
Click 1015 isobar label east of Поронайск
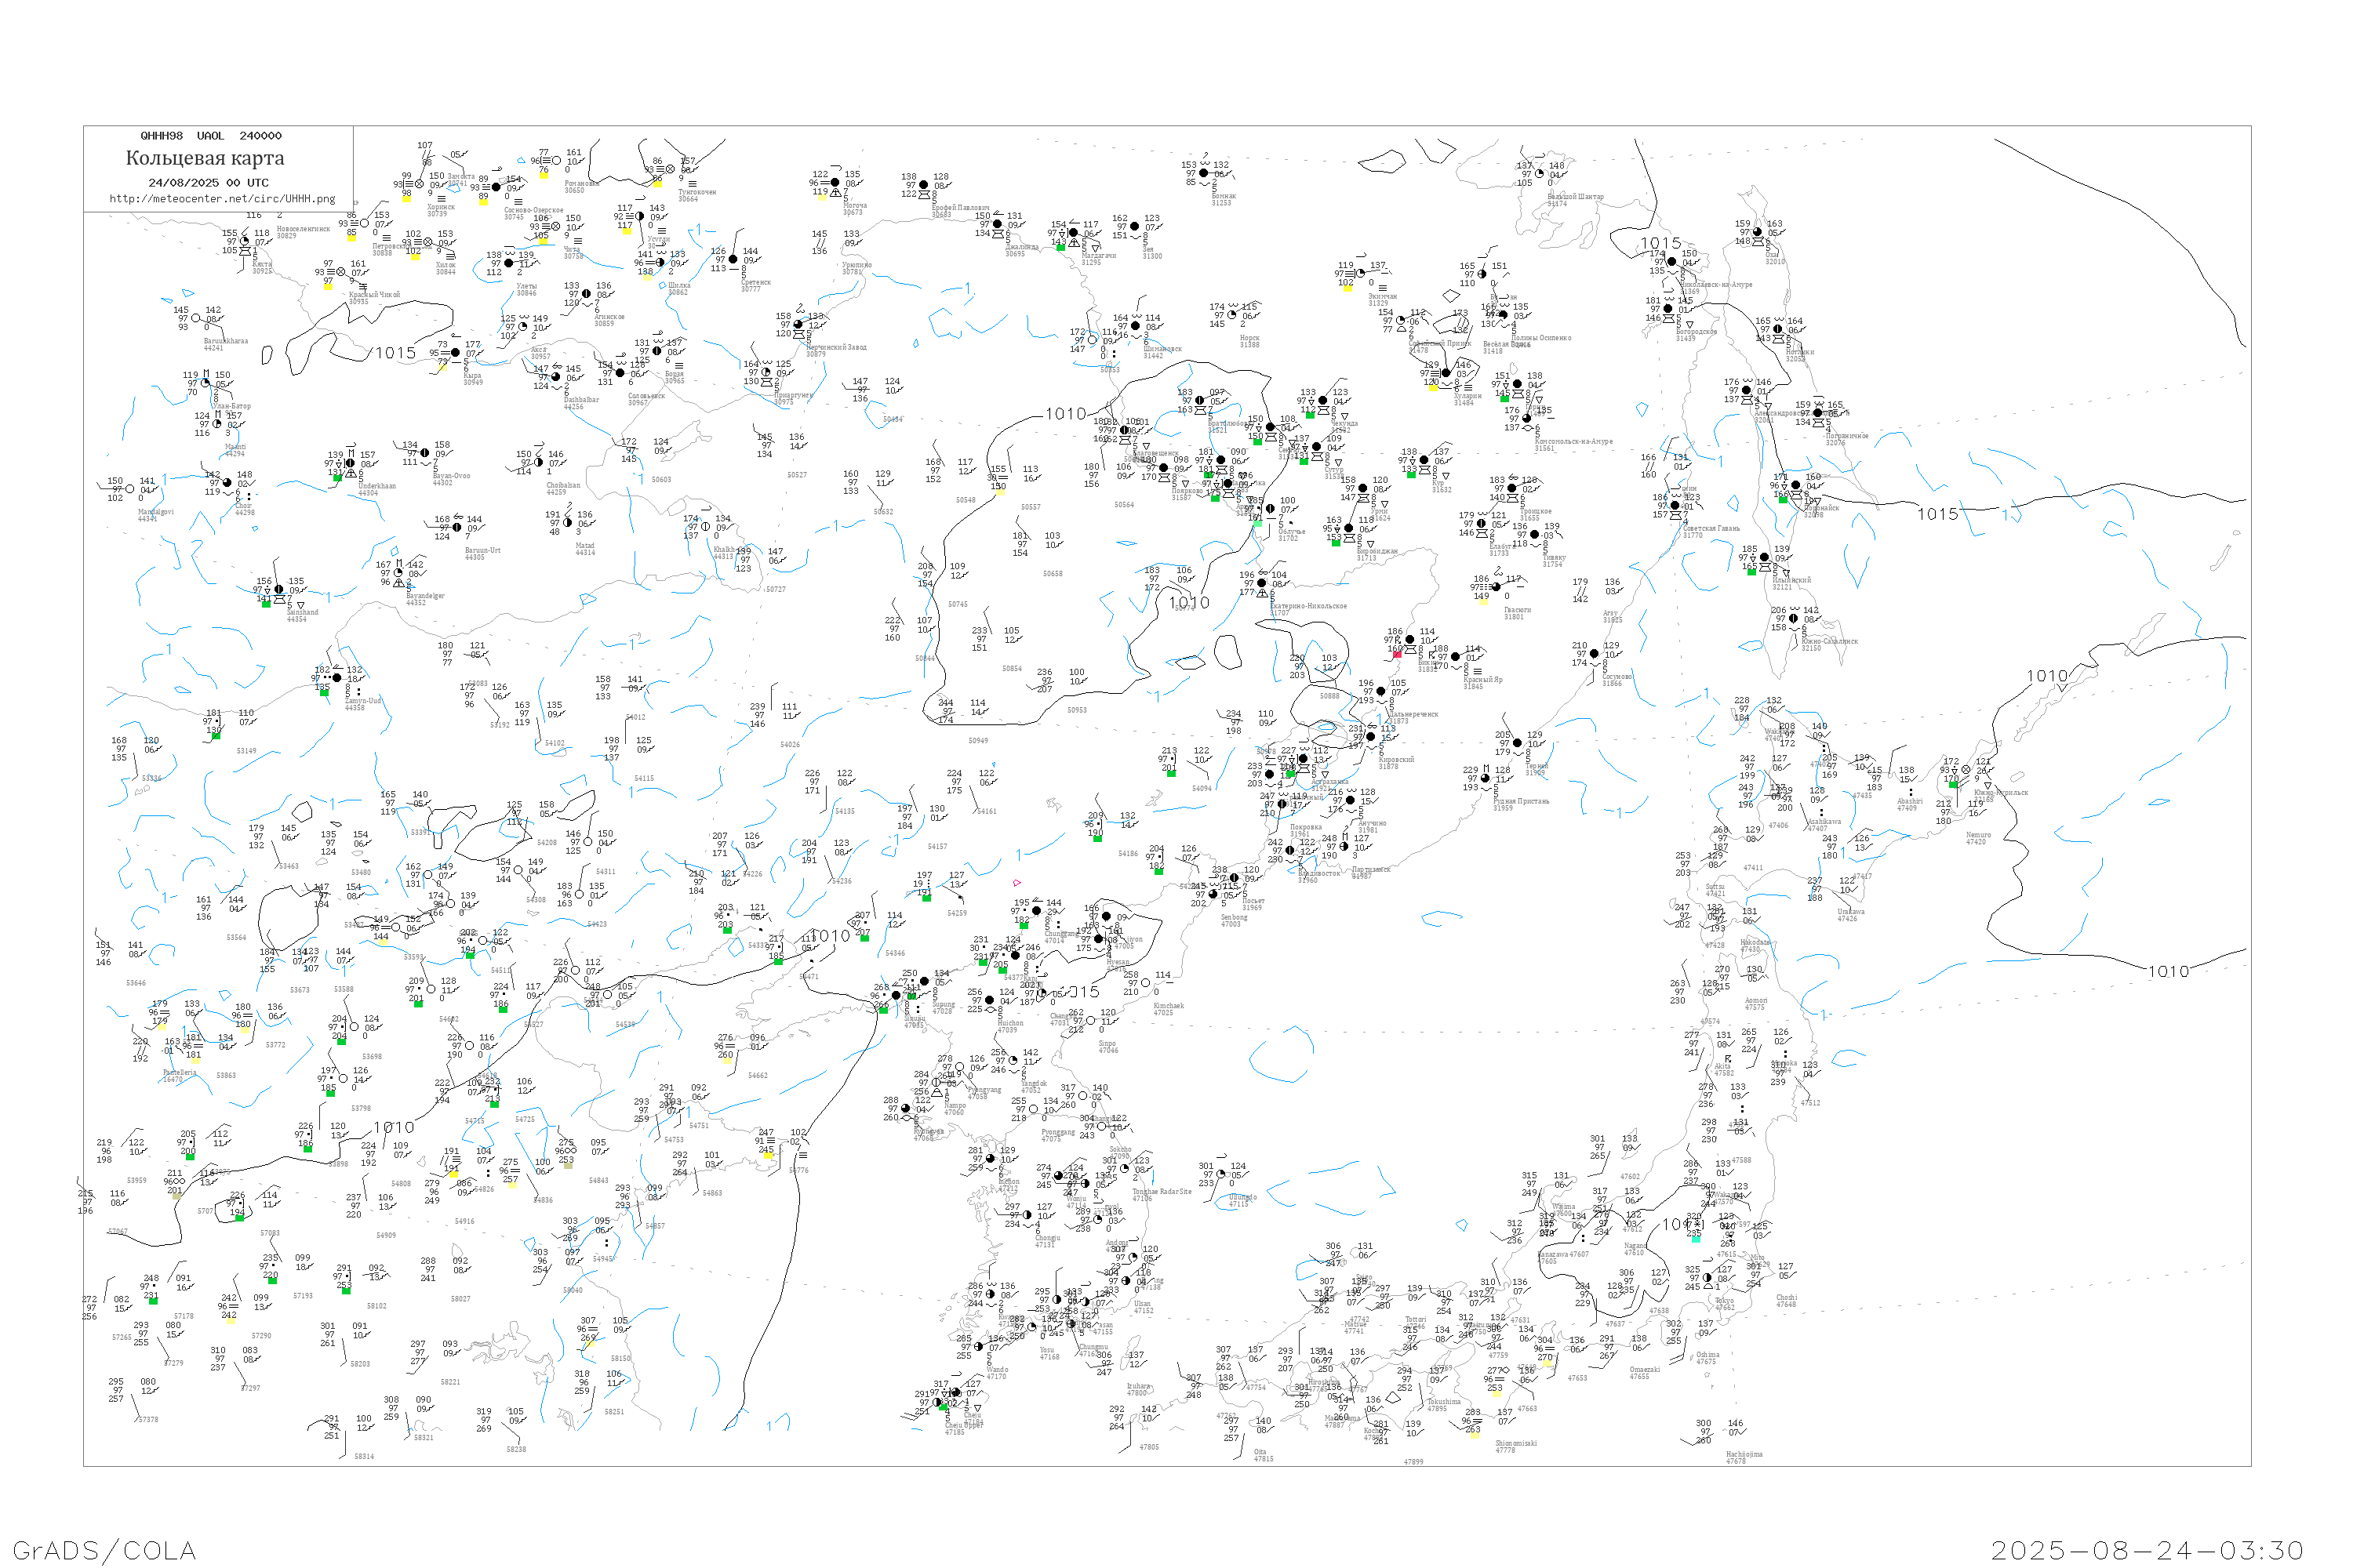1938,514
